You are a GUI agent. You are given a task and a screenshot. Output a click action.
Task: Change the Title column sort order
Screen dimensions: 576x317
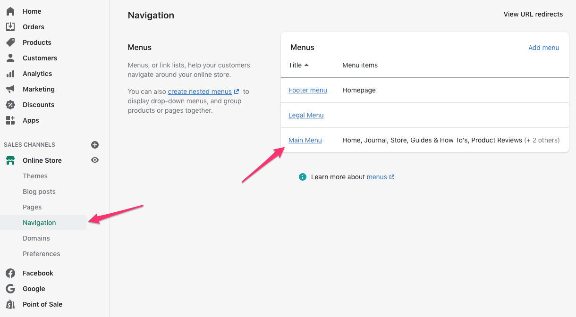(297, 65)
